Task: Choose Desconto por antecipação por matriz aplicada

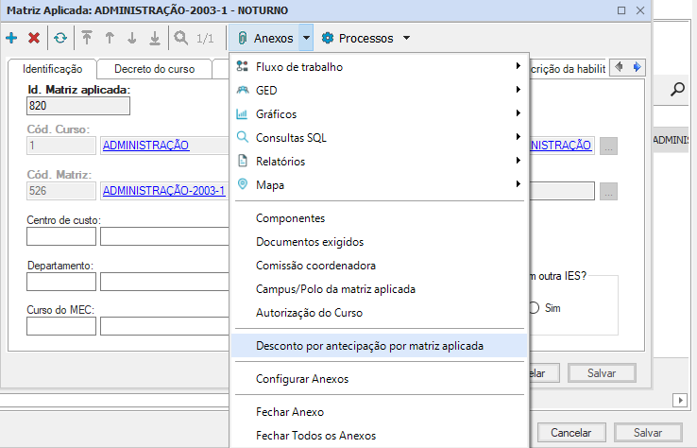Action: [369, 346]
